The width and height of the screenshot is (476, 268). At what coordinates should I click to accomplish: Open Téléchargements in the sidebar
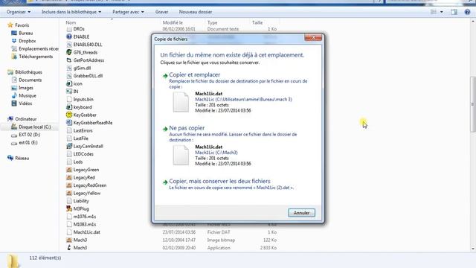[x=32, y=57]
